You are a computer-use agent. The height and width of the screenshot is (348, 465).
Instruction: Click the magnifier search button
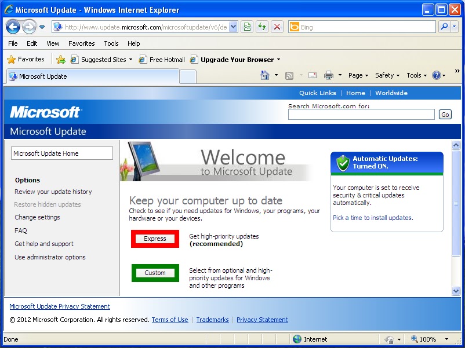444,27
